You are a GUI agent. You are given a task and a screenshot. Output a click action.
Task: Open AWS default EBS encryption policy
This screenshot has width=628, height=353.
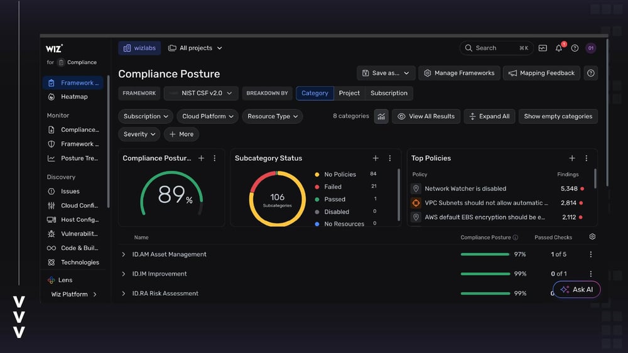[x=485, y=217]
